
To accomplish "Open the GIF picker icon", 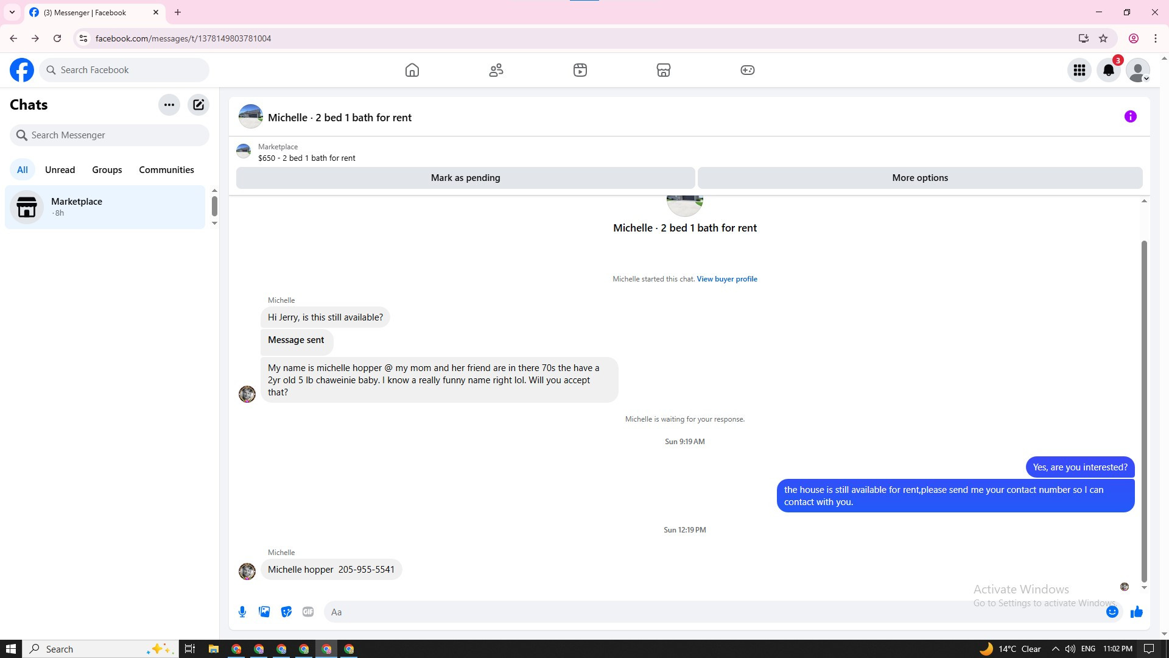I will click(x=308, y=612).
